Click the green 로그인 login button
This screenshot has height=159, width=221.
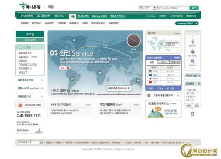pos(30,34)
